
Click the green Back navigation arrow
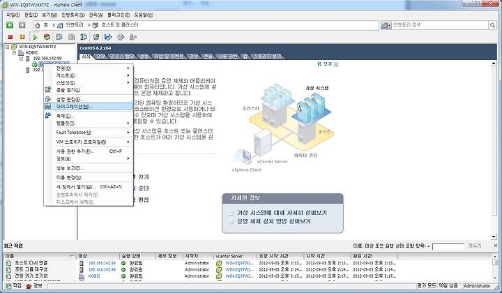[x=10, y=25]
